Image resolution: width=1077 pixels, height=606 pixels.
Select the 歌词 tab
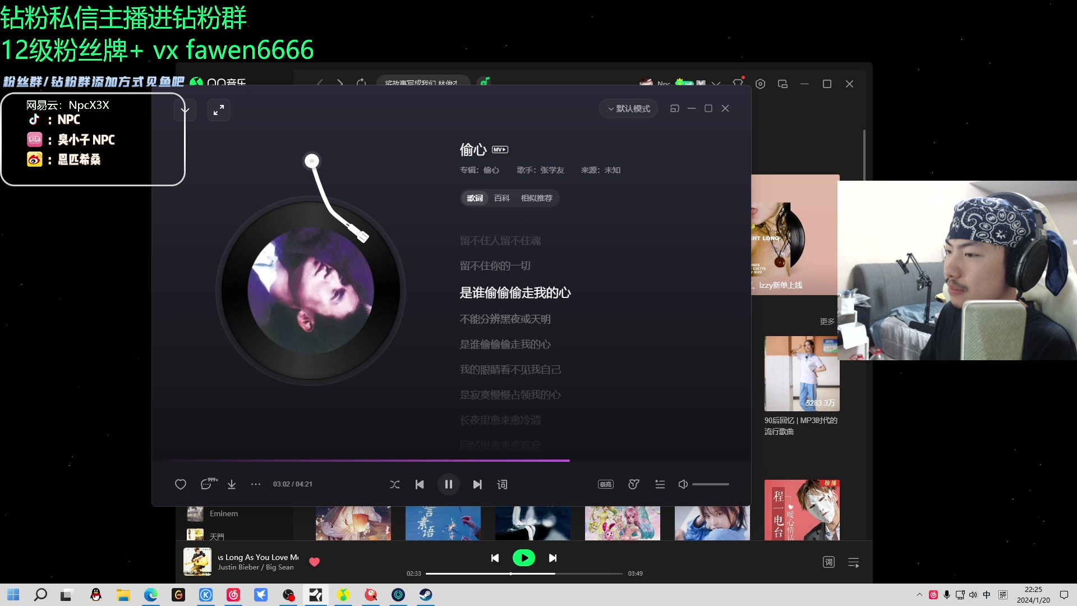click(475, 198)
